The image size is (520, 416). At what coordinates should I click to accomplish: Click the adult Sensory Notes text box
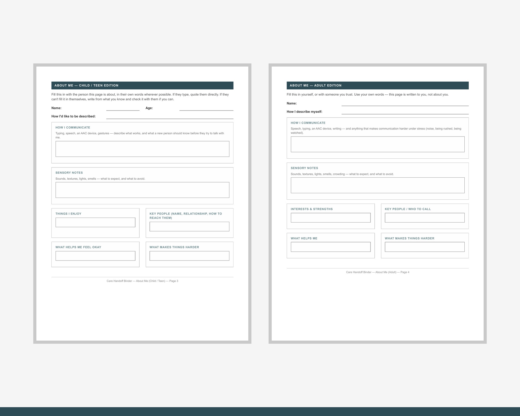pos(378,185)
